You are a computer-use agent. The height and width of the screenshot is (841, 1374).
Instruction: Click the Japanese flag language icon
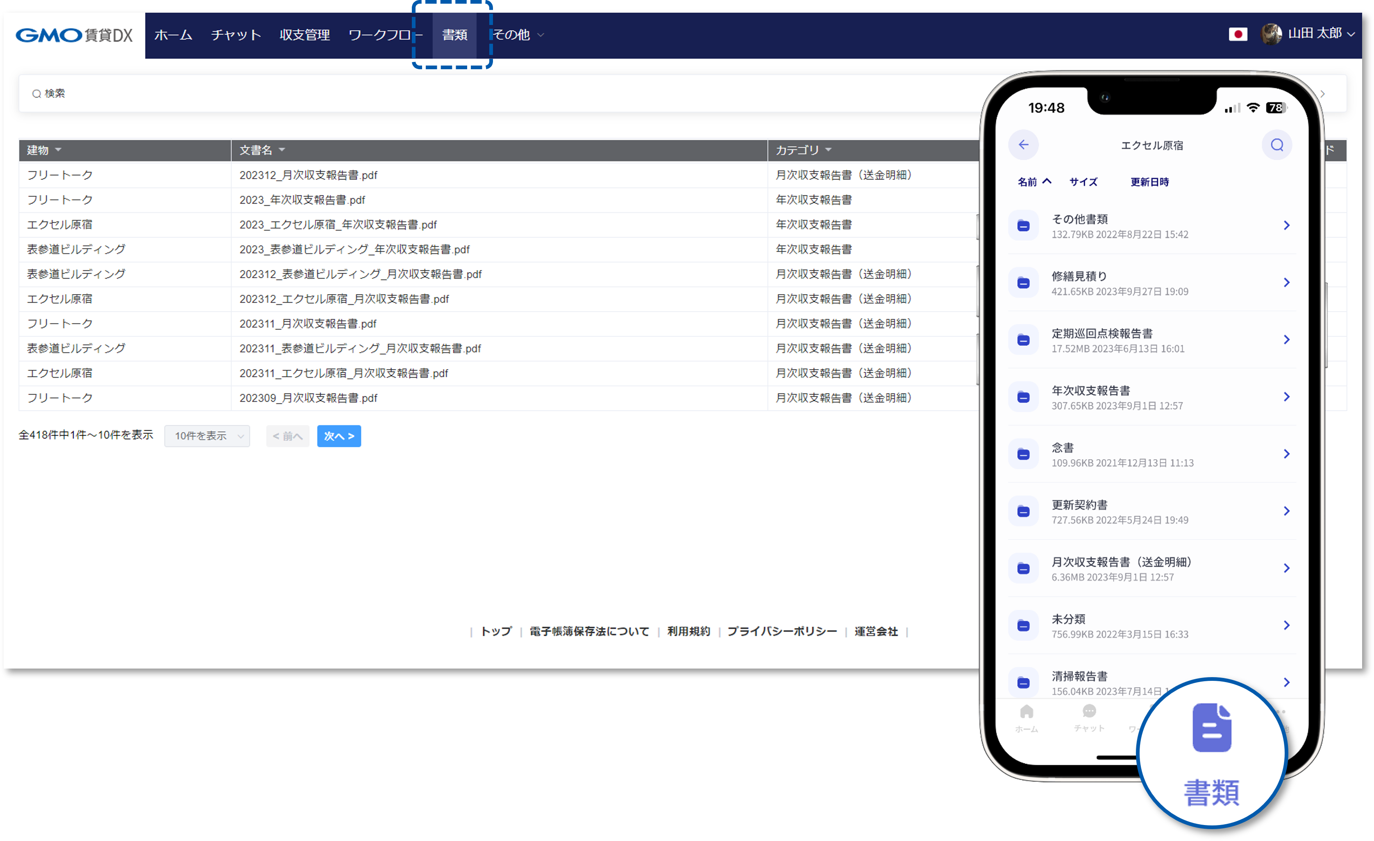click(x=1238, y=34)
